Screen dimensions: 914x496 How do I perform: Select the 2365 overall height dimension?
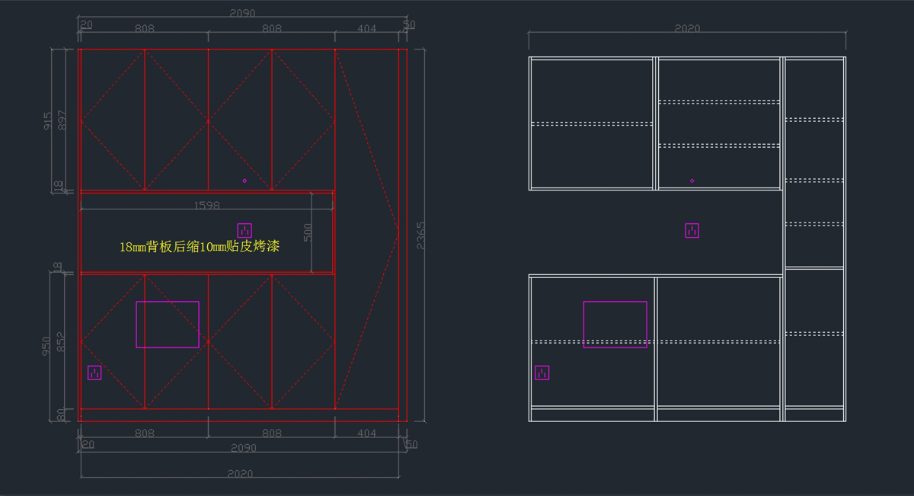click(x=421, y=235)
